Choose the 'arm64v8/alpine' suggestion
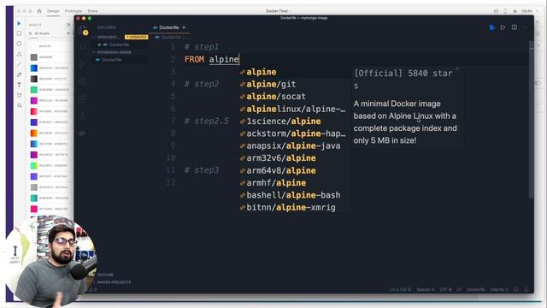This screenshot has height=308, width=547. coord(295,170)
